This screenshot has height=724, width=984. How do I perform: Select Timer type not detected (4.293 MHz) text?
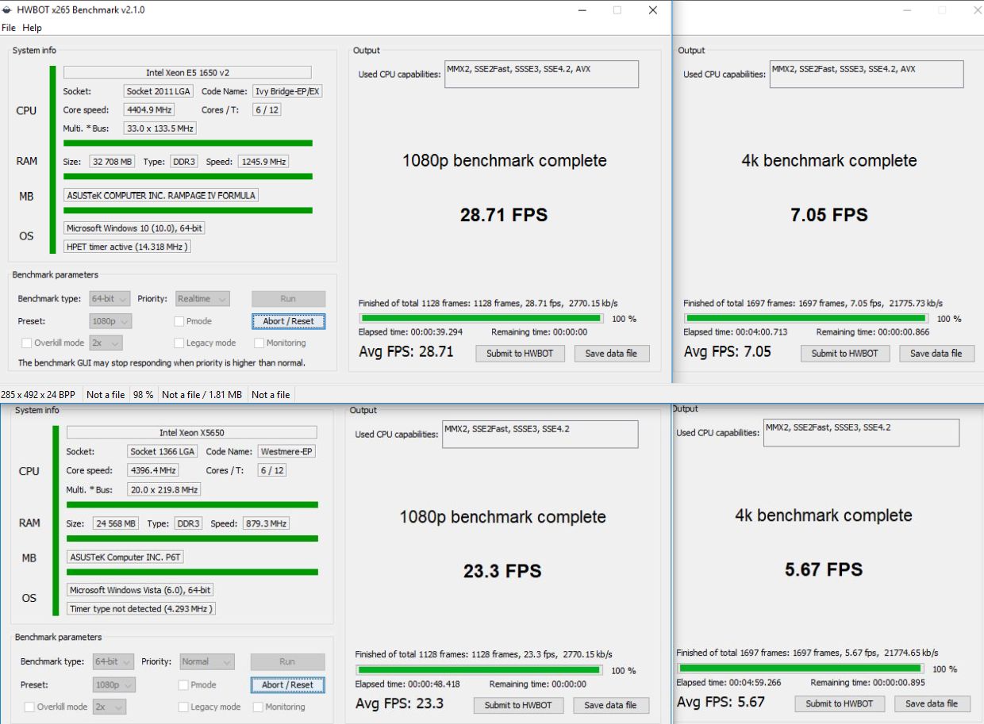141,609
